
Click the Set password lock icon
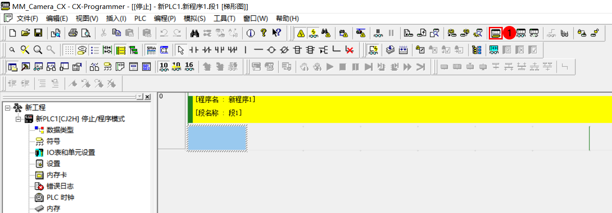point(582,33)
